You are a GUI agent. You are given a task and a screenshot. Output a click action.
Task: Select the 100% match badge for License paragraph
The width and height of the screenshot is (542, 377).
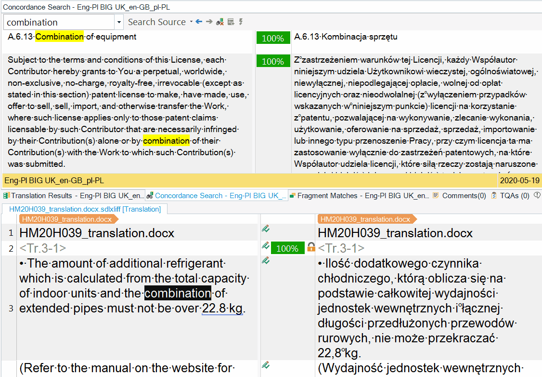273,61
